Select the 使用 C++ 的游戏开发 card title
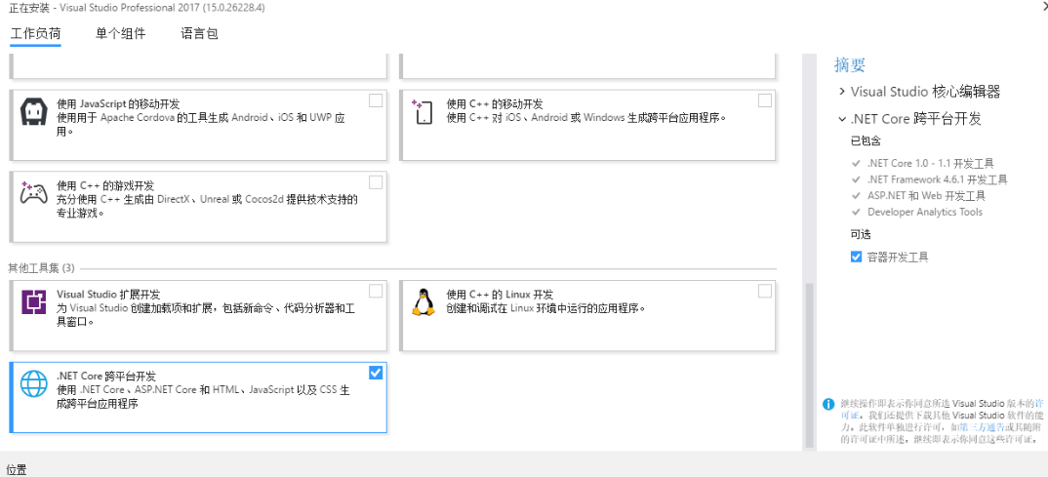This screenshot has height=477, width=1048. 105,185
